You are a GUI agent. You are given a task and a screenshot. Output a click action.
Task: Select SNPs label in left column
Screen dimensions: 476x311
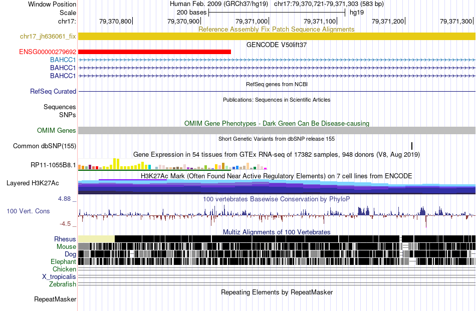click(68, 115)
